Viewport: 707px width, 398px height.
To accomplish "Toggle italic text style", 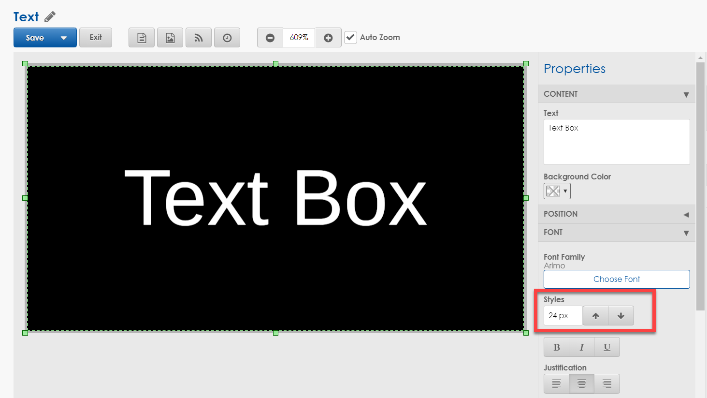I will point(582,347).
